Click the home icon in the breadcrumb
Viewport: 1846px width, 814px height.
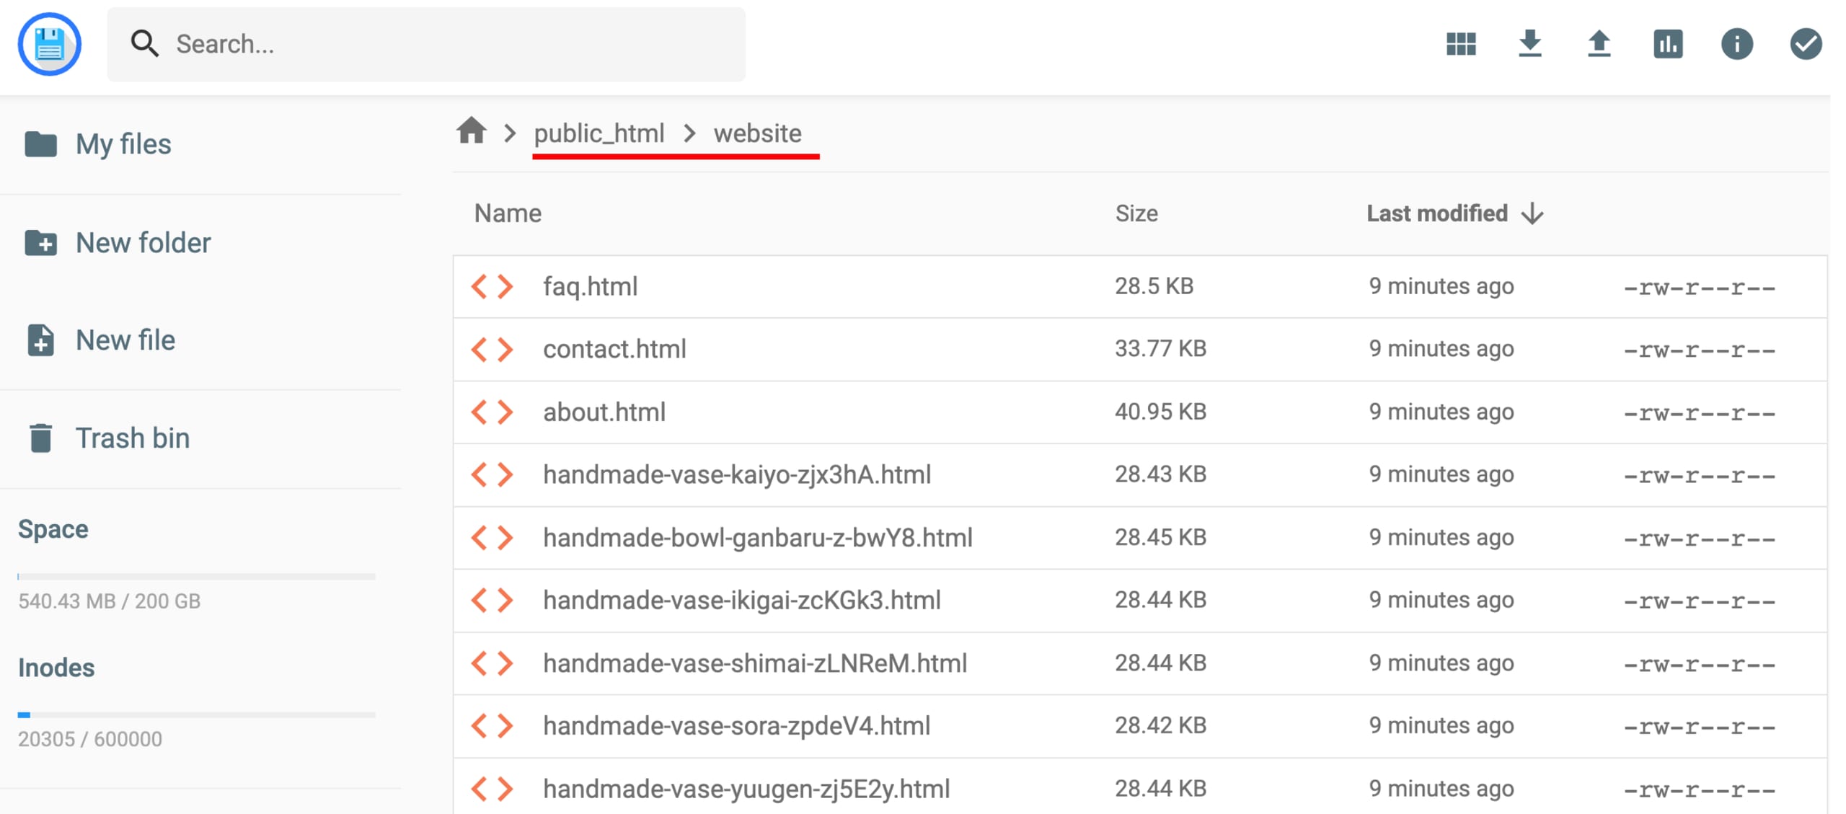pyautogui.click(x=472, y=132)
